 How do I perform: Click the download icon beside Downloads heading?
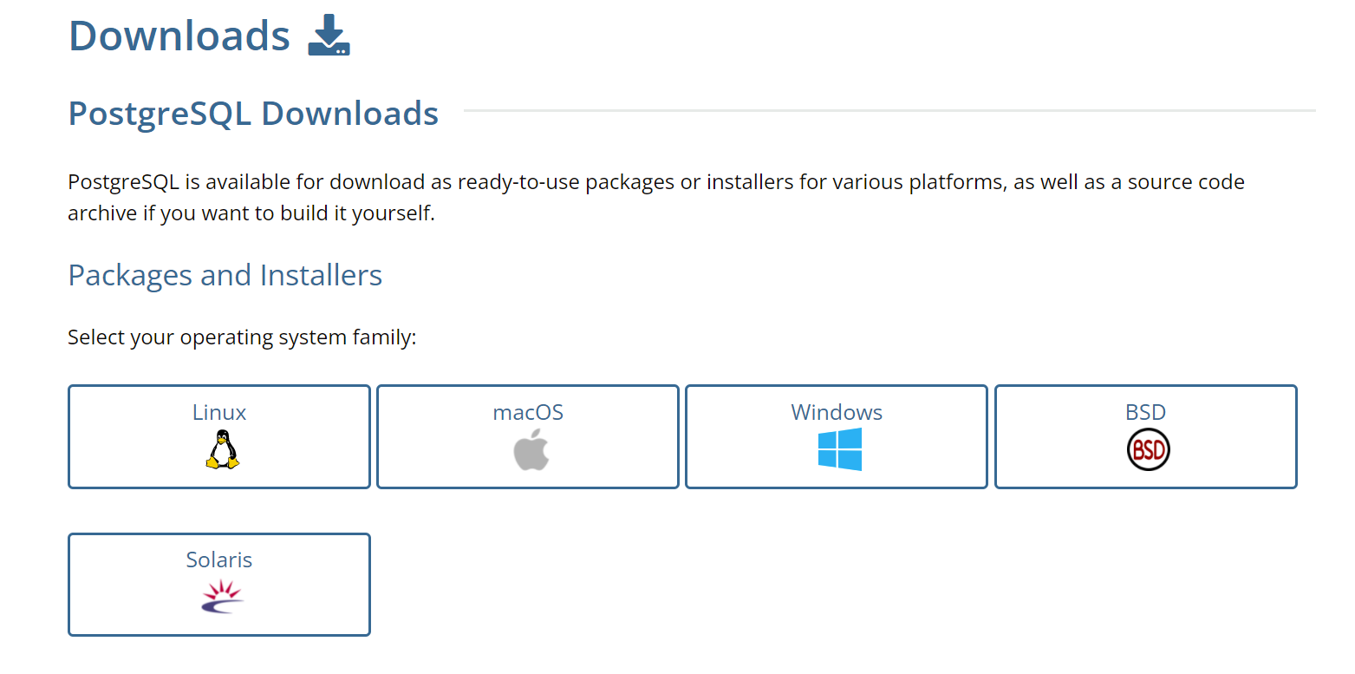coord(329,35)
